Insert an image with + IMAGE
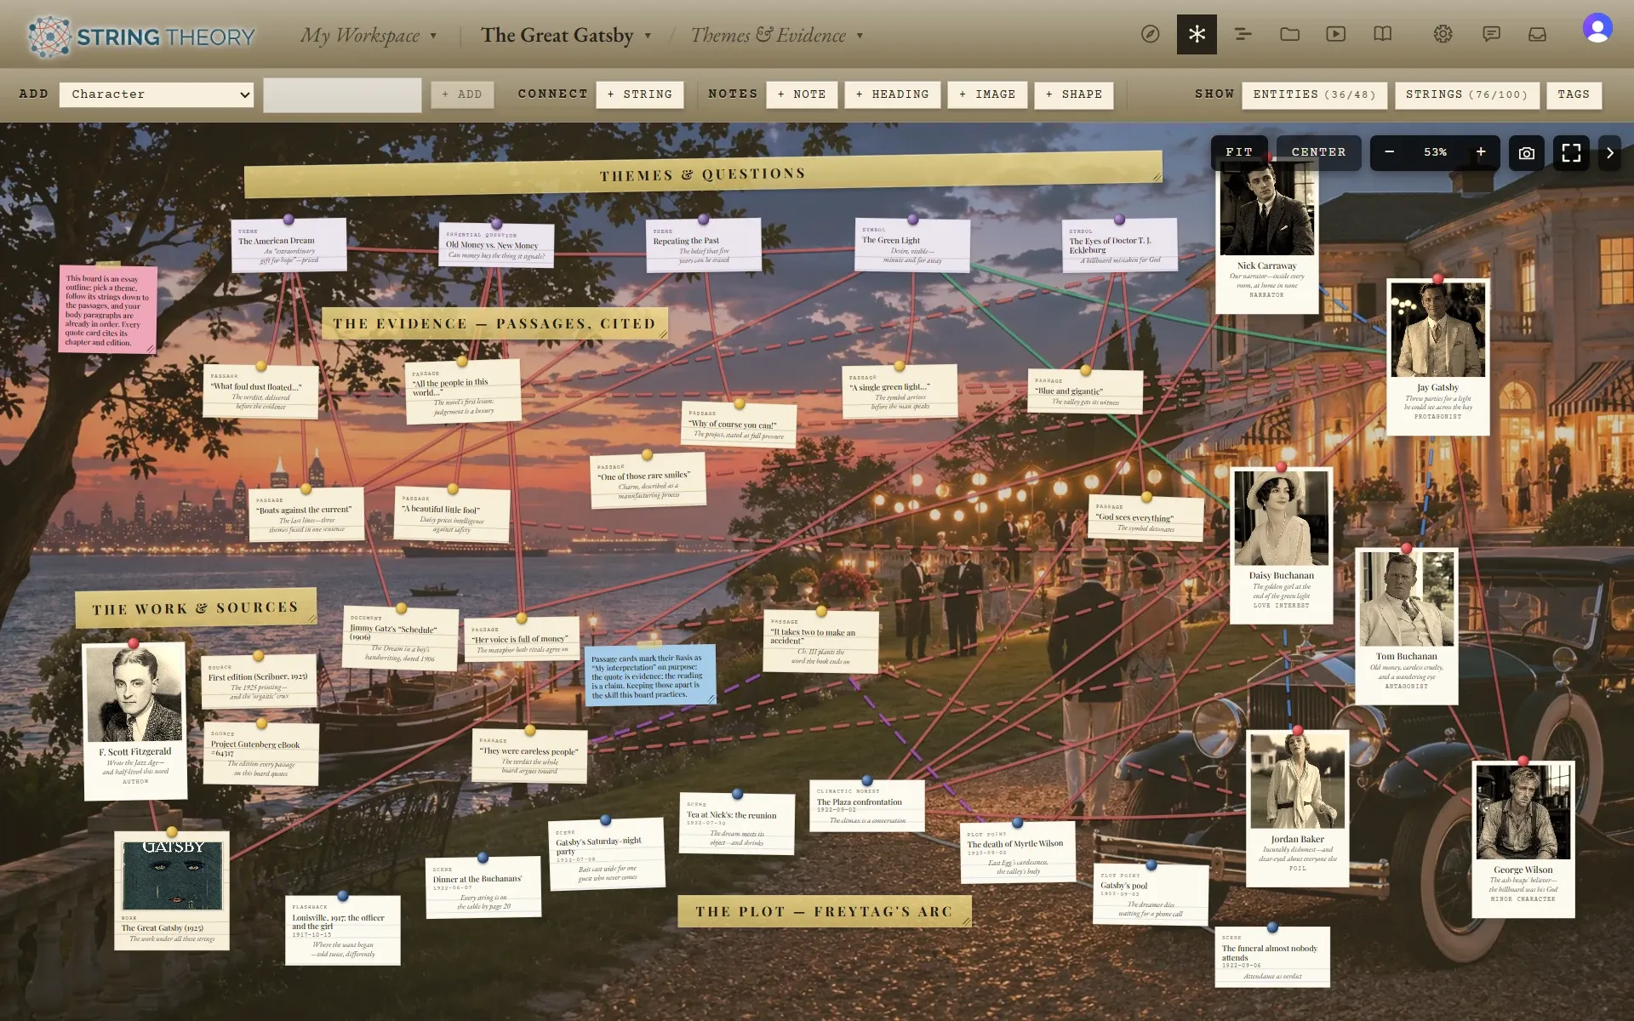Viewport: 1634px width, 1021px height. (987, 94)
